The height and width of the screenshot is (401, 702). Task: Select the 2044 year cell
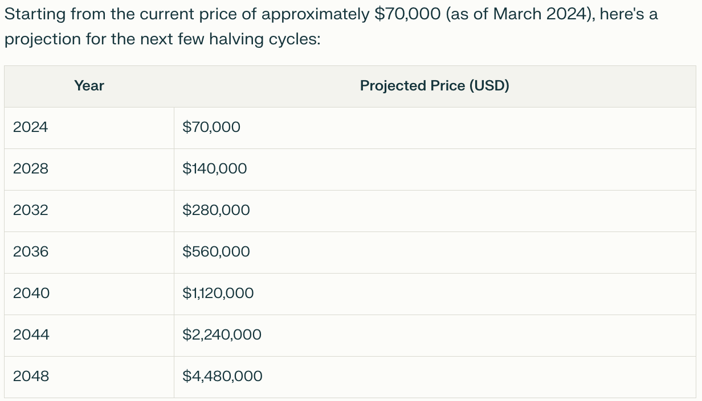pyautogui.click(x=89, y=336)
